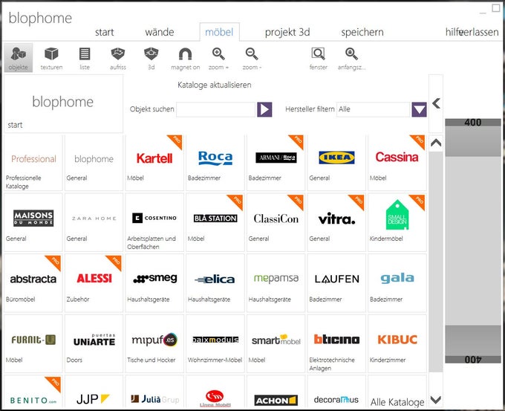Open the IKEA General catalog
The image size is (505, 411).
click(x=336, y=163)
